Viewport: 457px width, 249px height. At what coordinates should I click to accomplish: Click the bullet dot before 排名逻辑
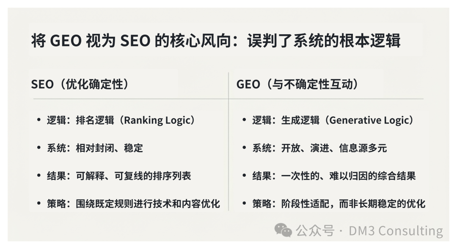(x=39, y=120)
